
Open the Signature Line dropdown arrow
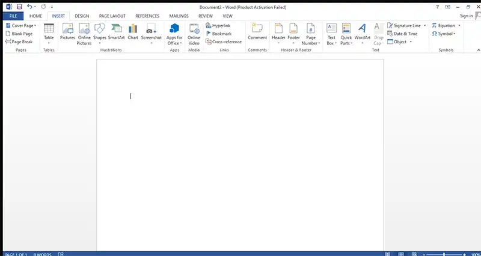coord(425,26)
